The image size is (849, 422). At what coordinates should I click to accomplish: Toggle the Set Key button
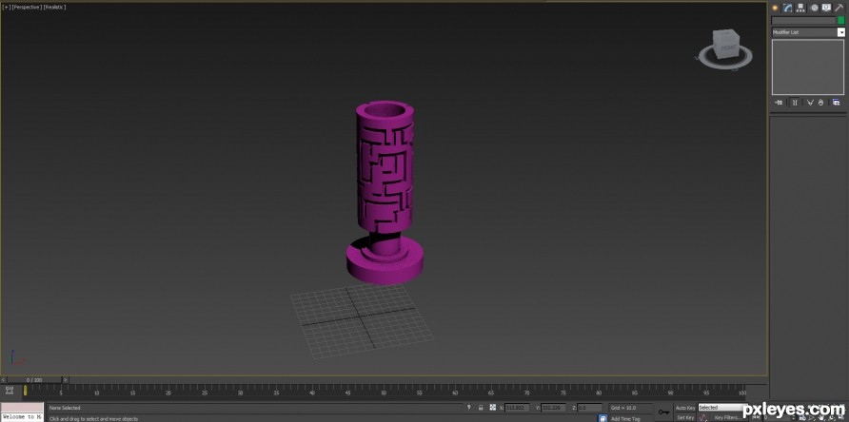pyautogui.click(x=685, y=417)
